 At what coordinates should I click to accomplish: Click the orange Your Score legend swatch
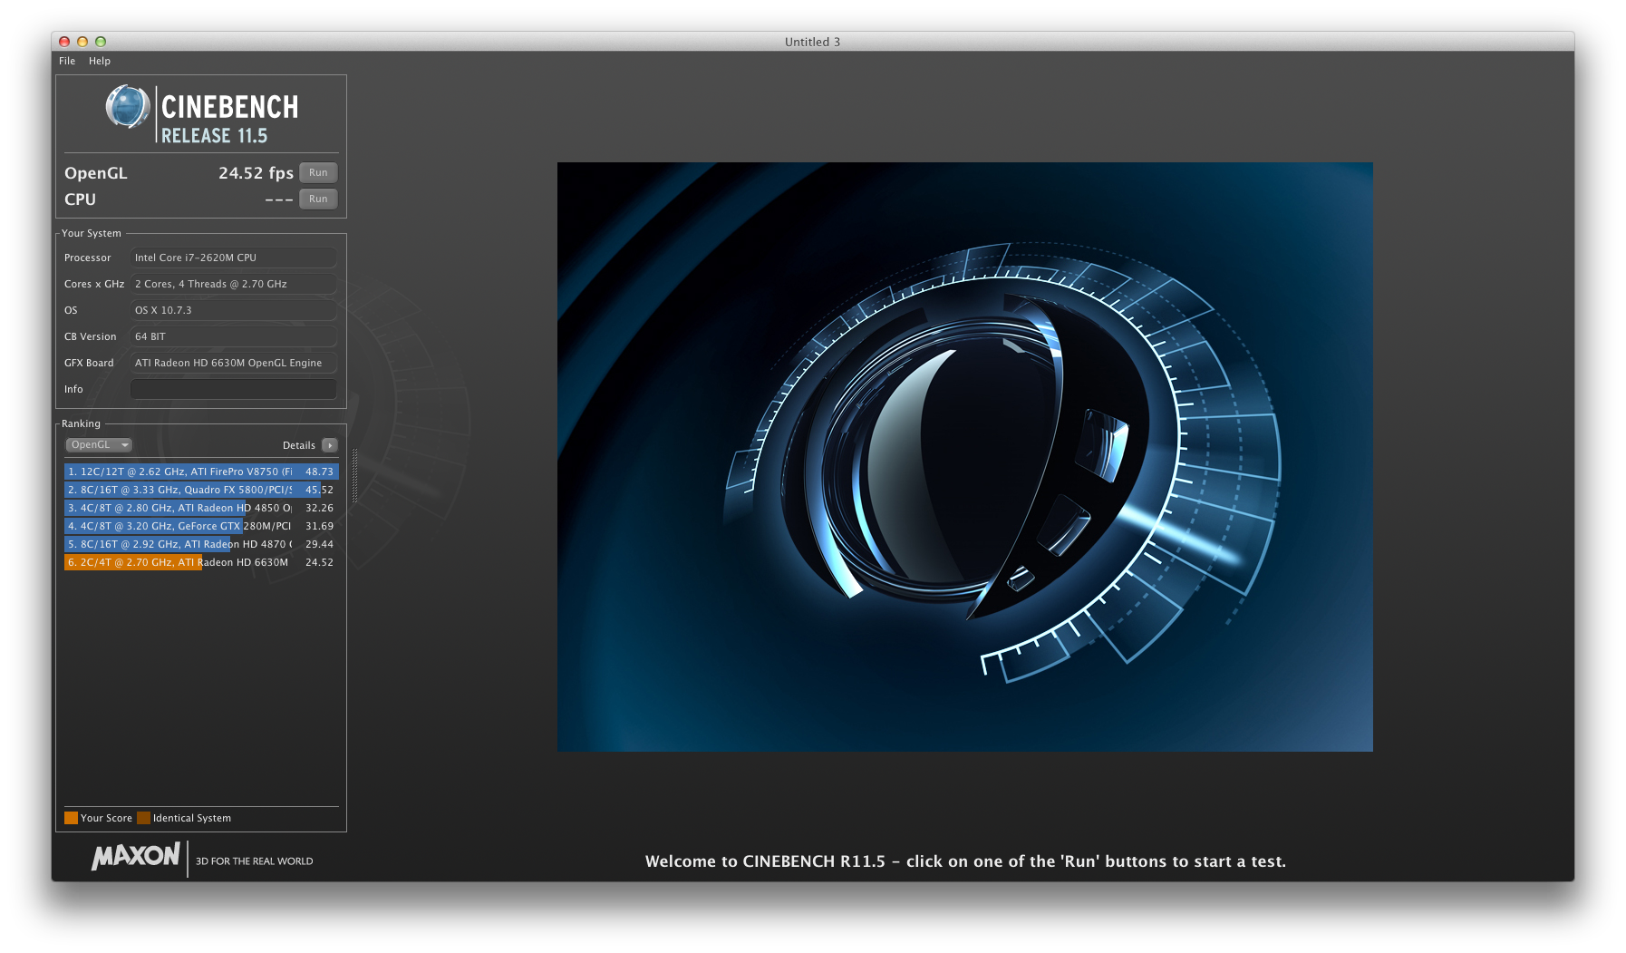pos(71,818)
